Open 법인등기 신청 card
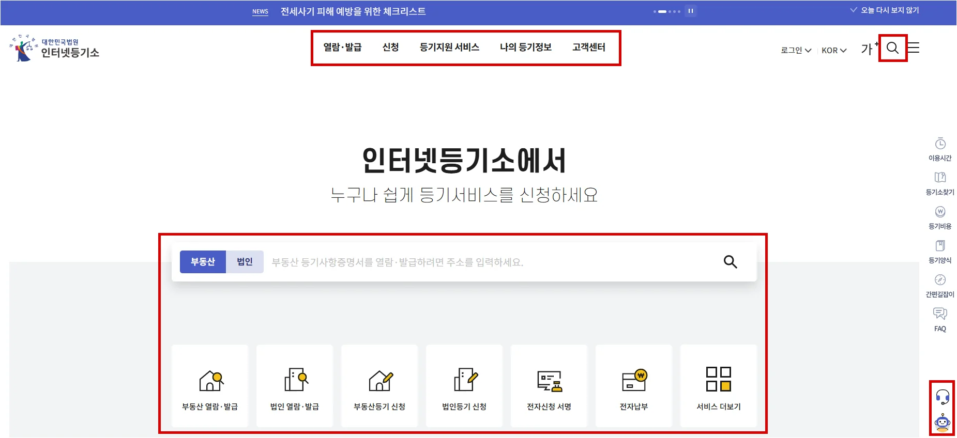Screen dimensions: 957x438 [x=464, y=386]
